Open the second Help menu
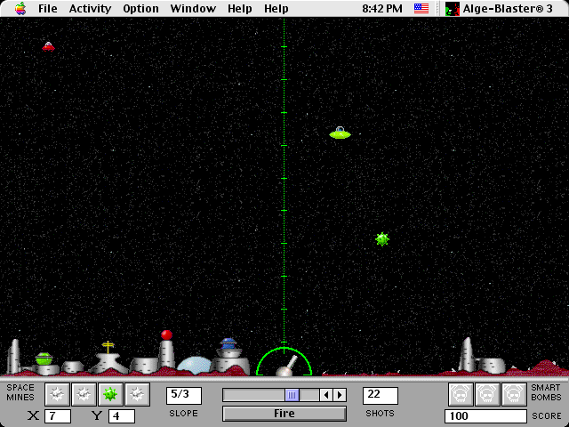This screenshot has height=427, width=569. pyautogui.click(x=276, y=8)
